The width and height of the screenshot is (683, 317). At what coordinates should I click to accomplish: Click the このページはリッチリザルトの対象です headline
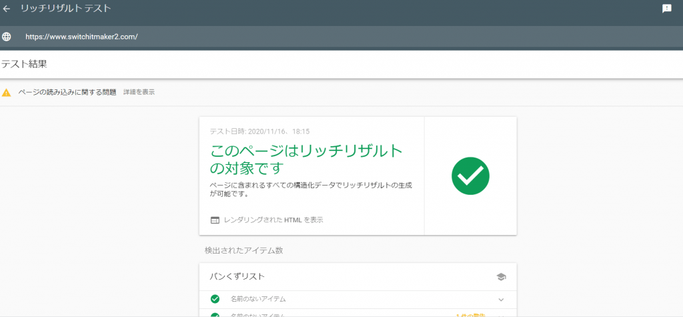(x=306, y=158)
